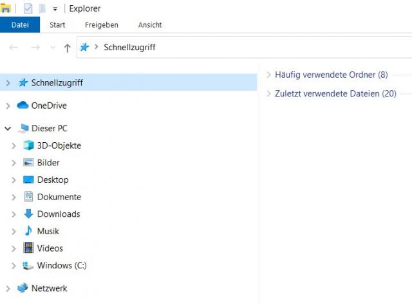This screenshot has width=412, height=305.
Task: Expand the Downloads folder node
Action: (x=14, y=214)
